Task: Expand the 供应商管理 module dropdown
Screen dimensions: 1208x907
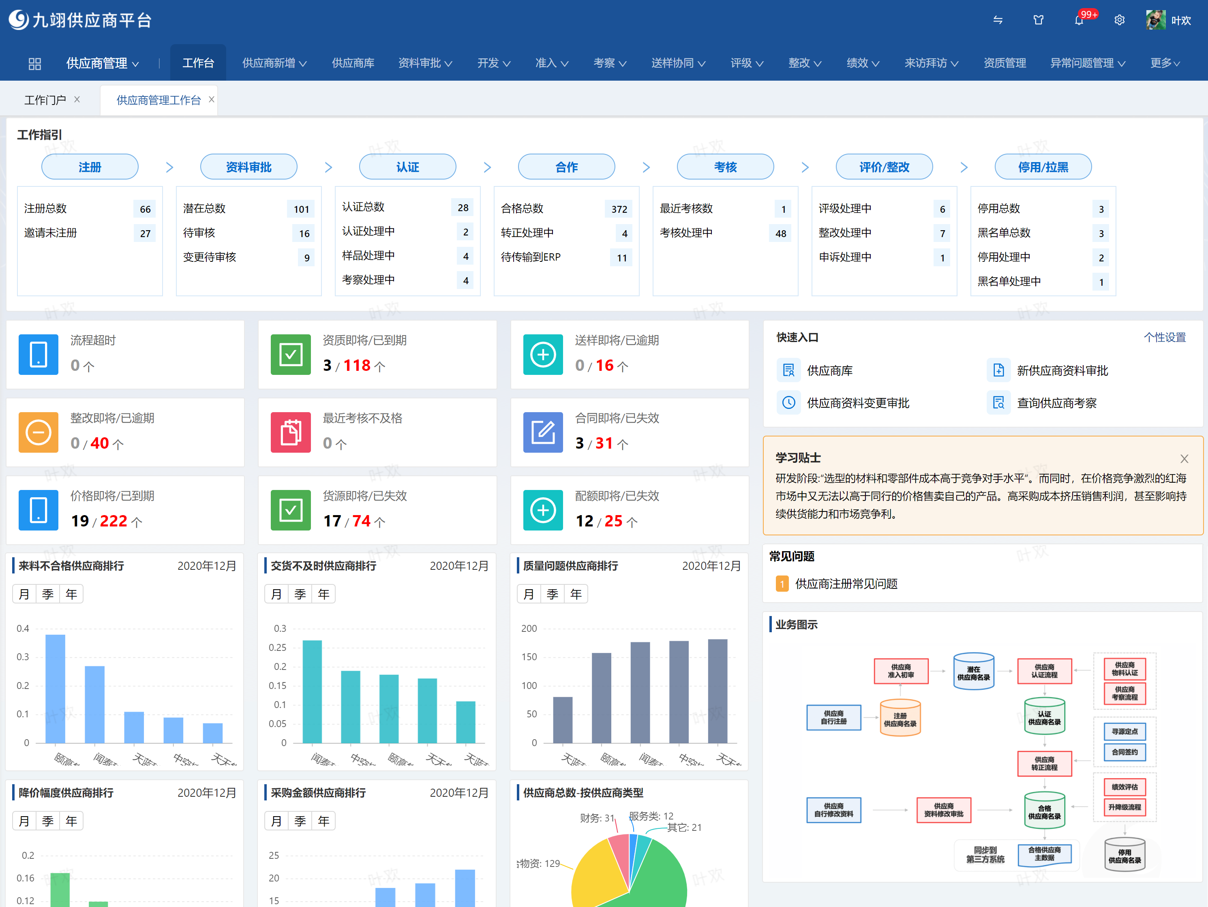Action: 102,63
